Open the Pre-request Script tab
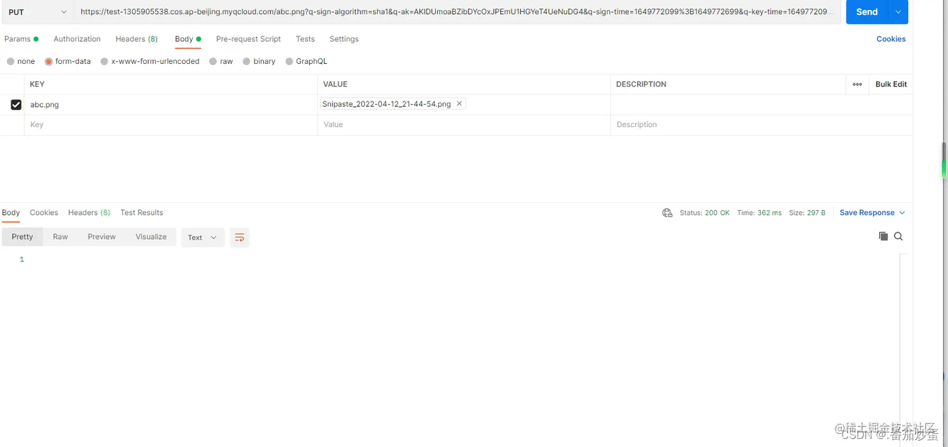 (248, 39)
